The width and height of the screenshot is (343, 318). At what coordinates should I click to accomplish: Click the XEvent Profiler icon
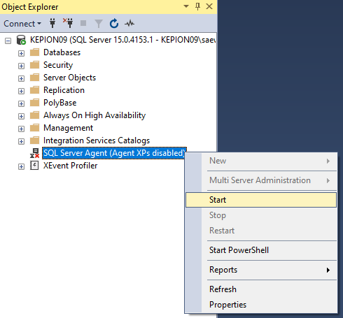[x=34, y=166]
